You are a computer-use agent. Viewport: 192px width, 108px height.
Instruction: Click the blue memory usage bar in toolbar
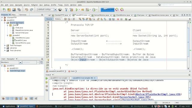coord(107,10)
